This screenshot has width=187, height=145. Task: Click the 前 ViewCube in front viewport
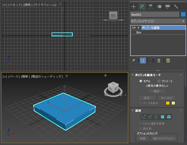point(113,15)
